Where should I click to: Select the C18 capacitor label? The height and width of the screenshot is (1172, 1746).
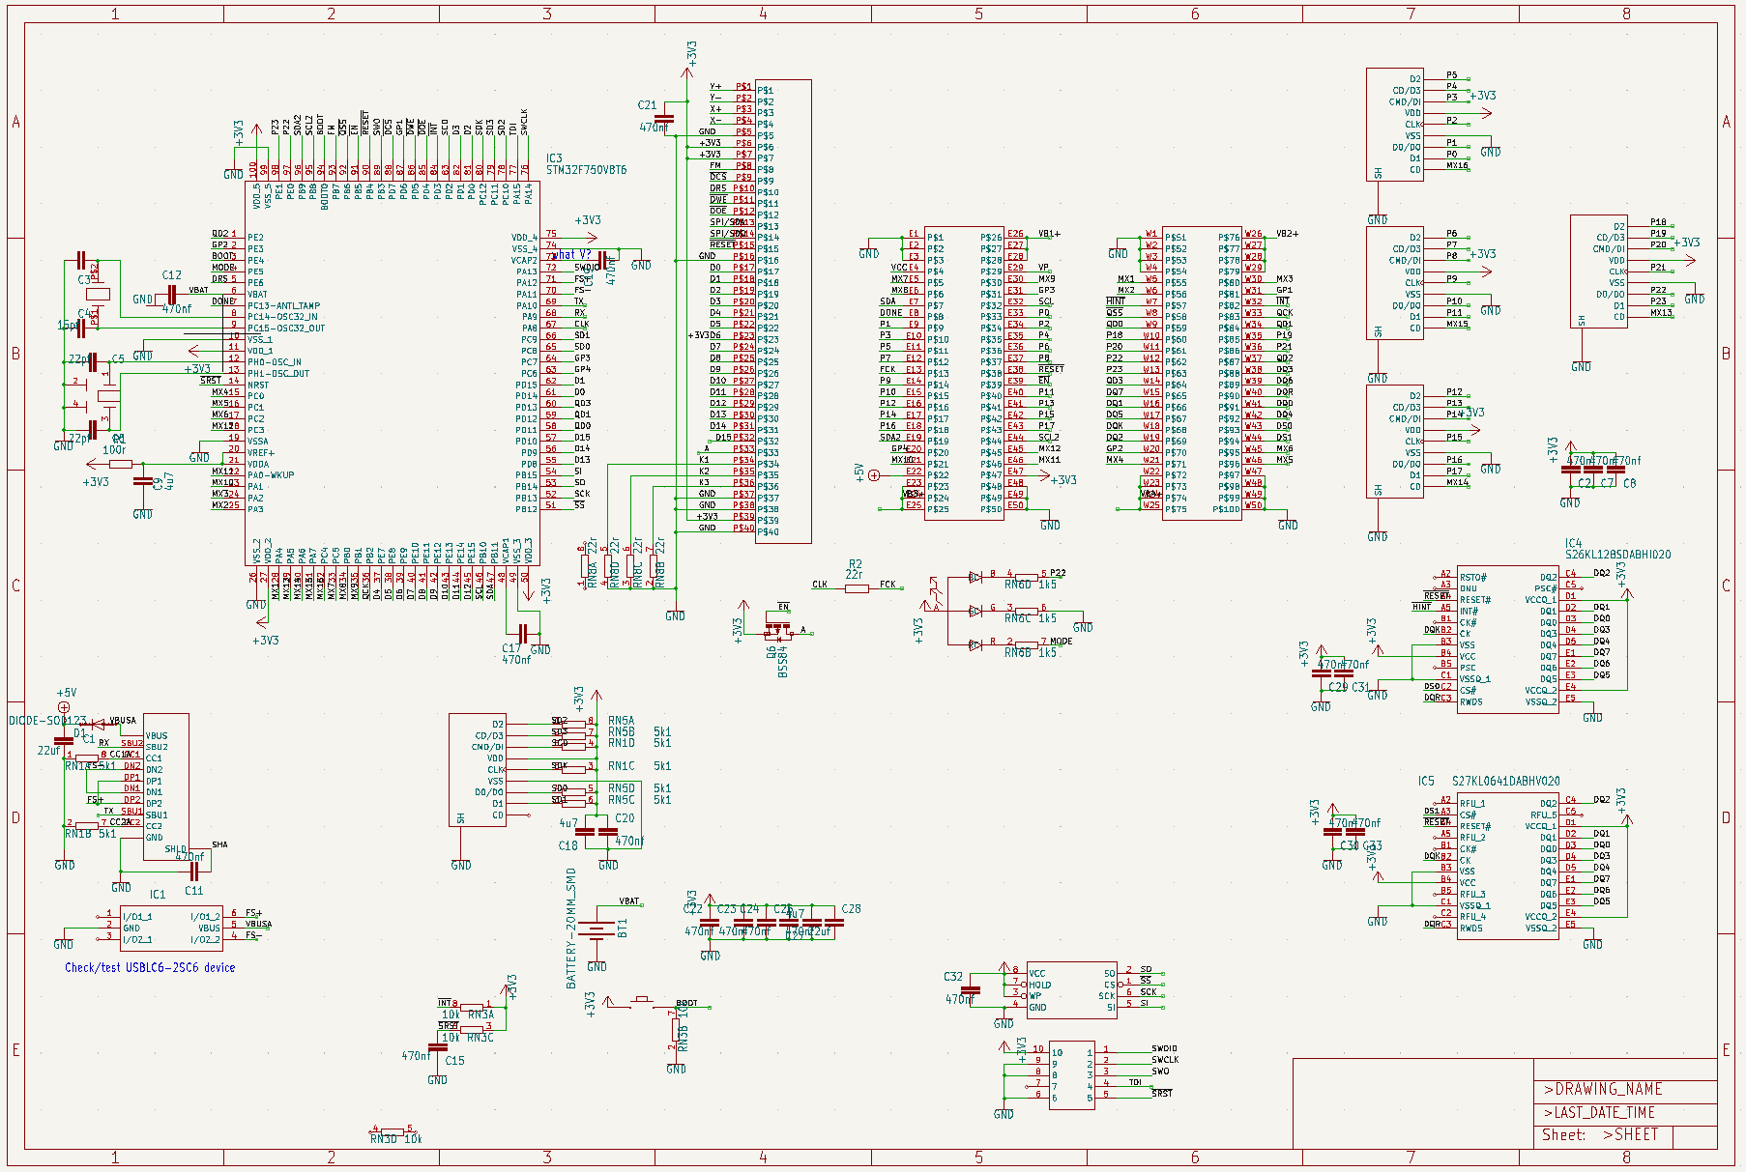pyautogui.click(x=568, y=845)
